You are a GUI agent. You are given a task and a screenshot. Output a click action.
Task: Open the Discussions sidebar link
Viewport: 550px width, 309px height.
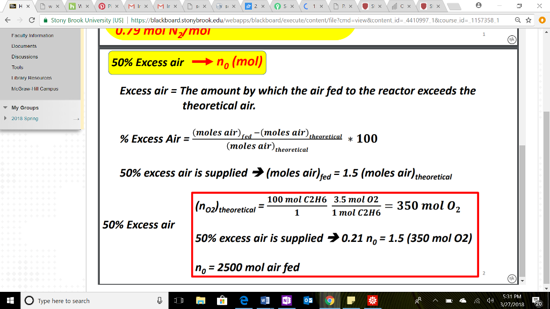pyautogui.click(x=25, y=57)
